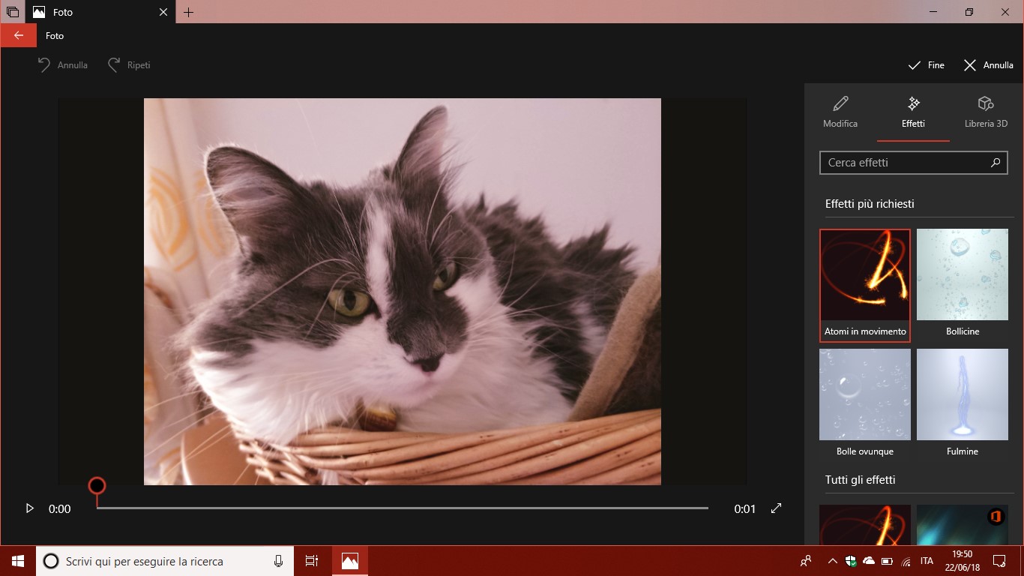Viewport: 1024px width, 576px height.
Task: Click the Effetti più richiesti heading
Action: (x=870, y=204)
